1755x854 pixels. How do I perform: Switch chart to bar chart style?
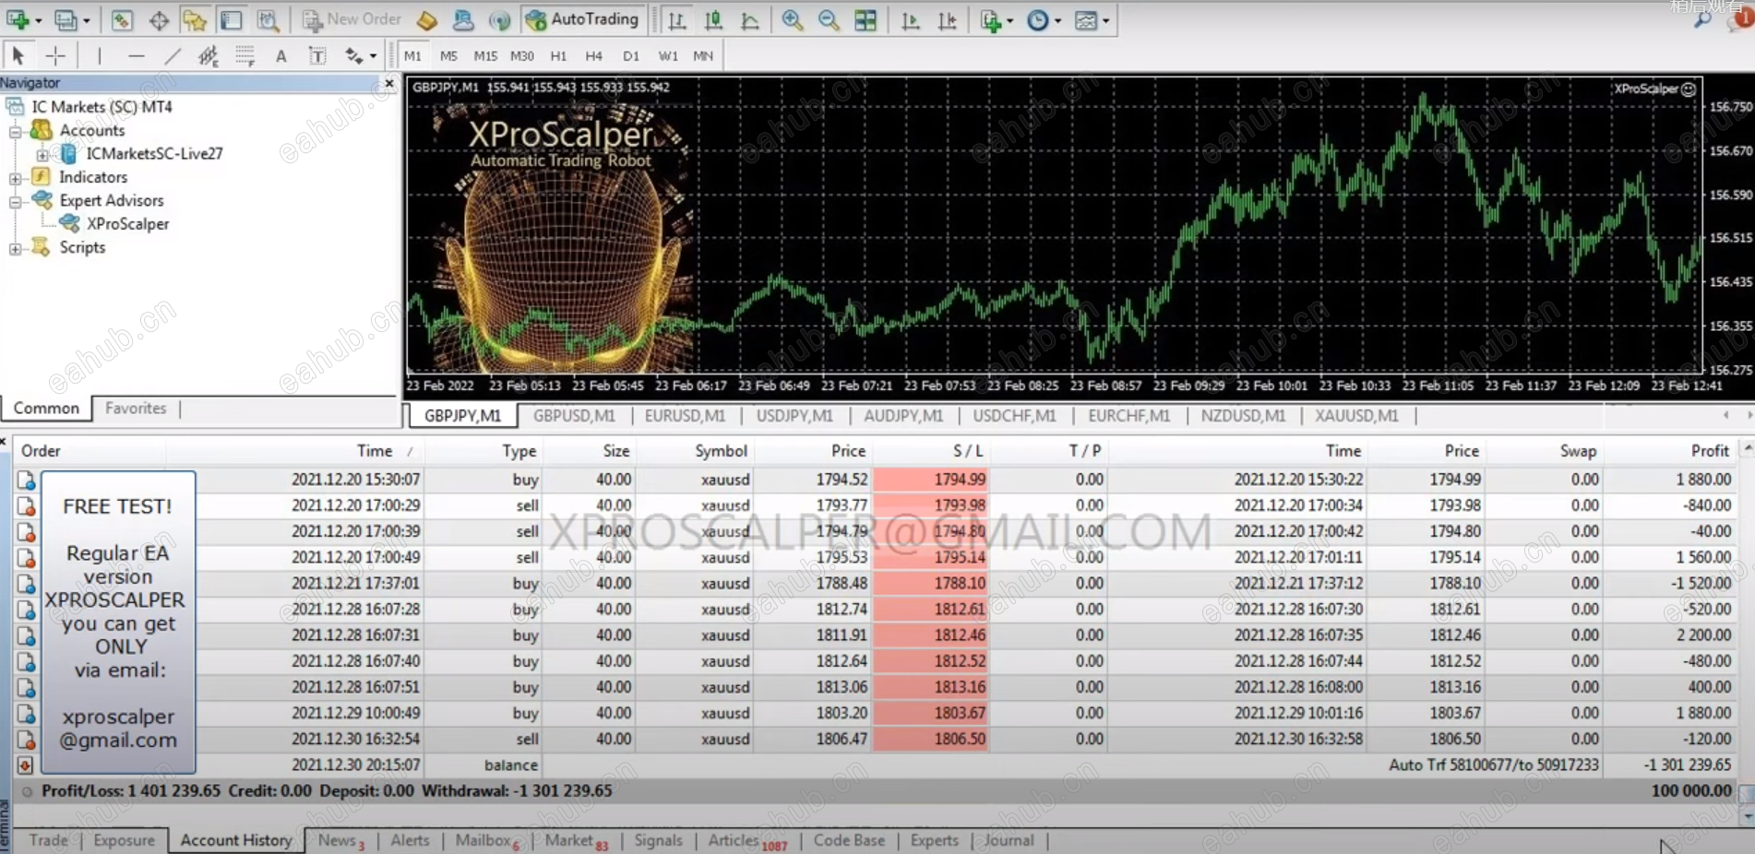click(x=676, y=19)
